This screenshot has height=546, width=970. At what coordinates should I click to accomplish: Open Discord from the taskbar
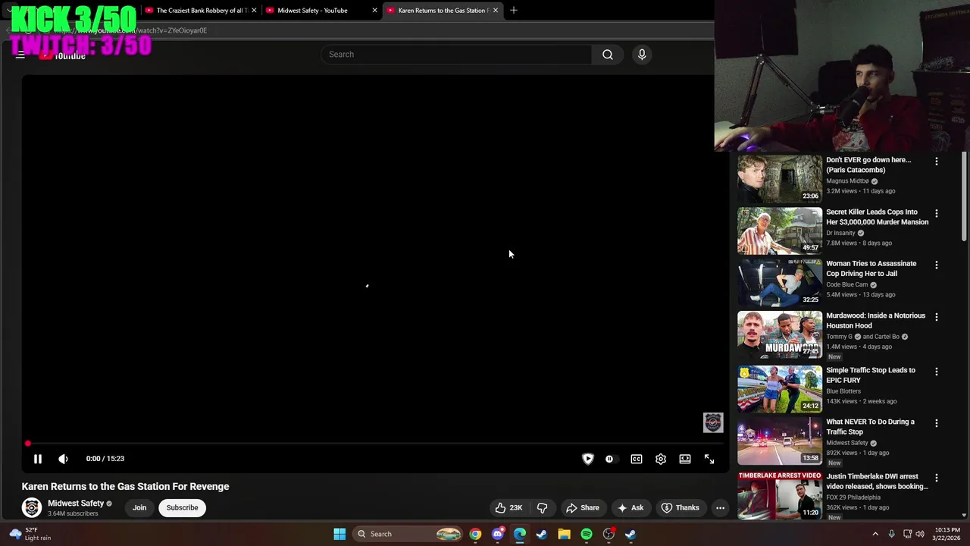[497, 534]
